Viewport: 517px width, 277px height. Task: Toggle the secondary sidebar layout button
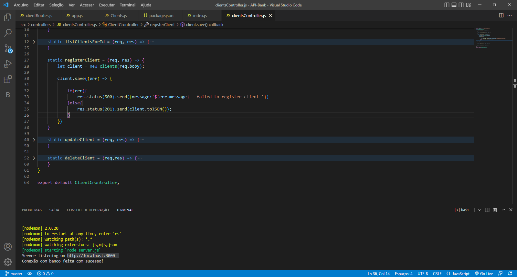[x=461, y=5]
